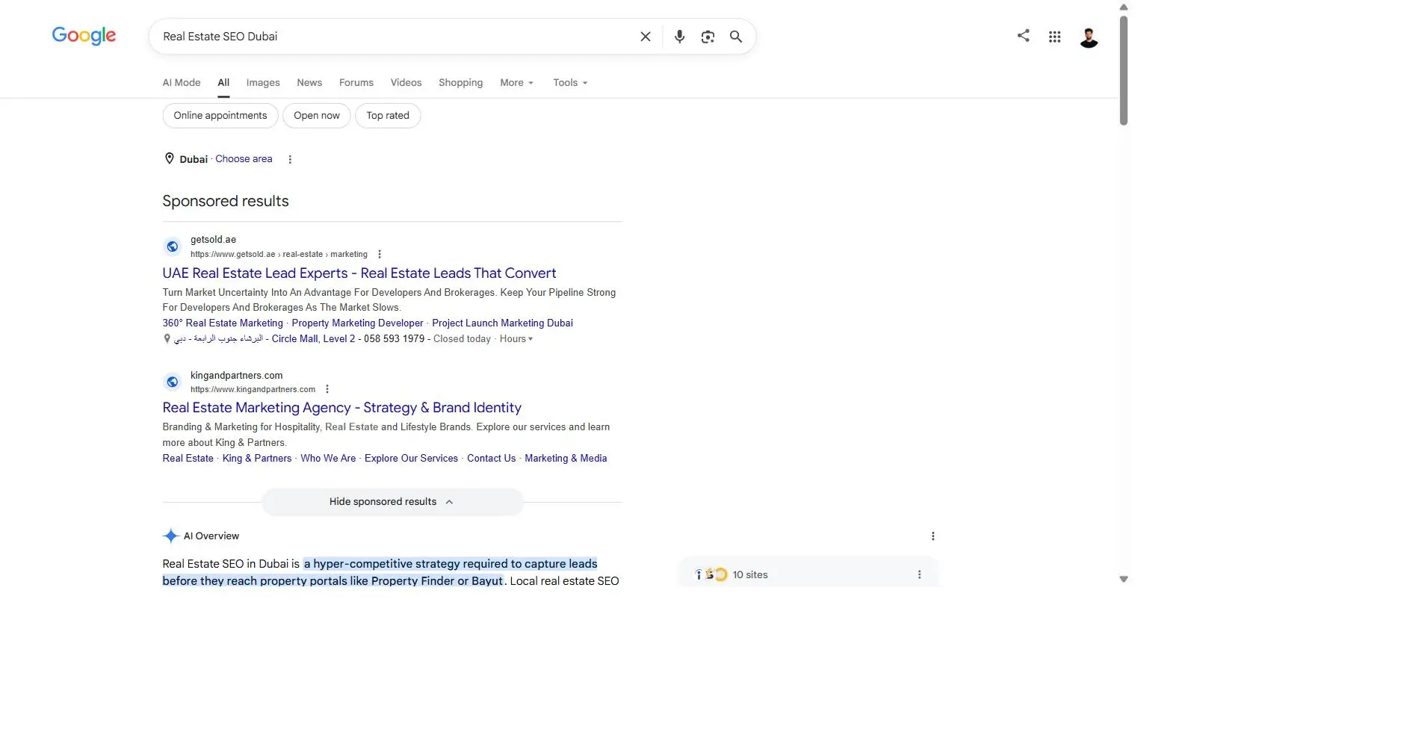Click the Choose area link
The image size is (1413, 732).
pos(244,159)
